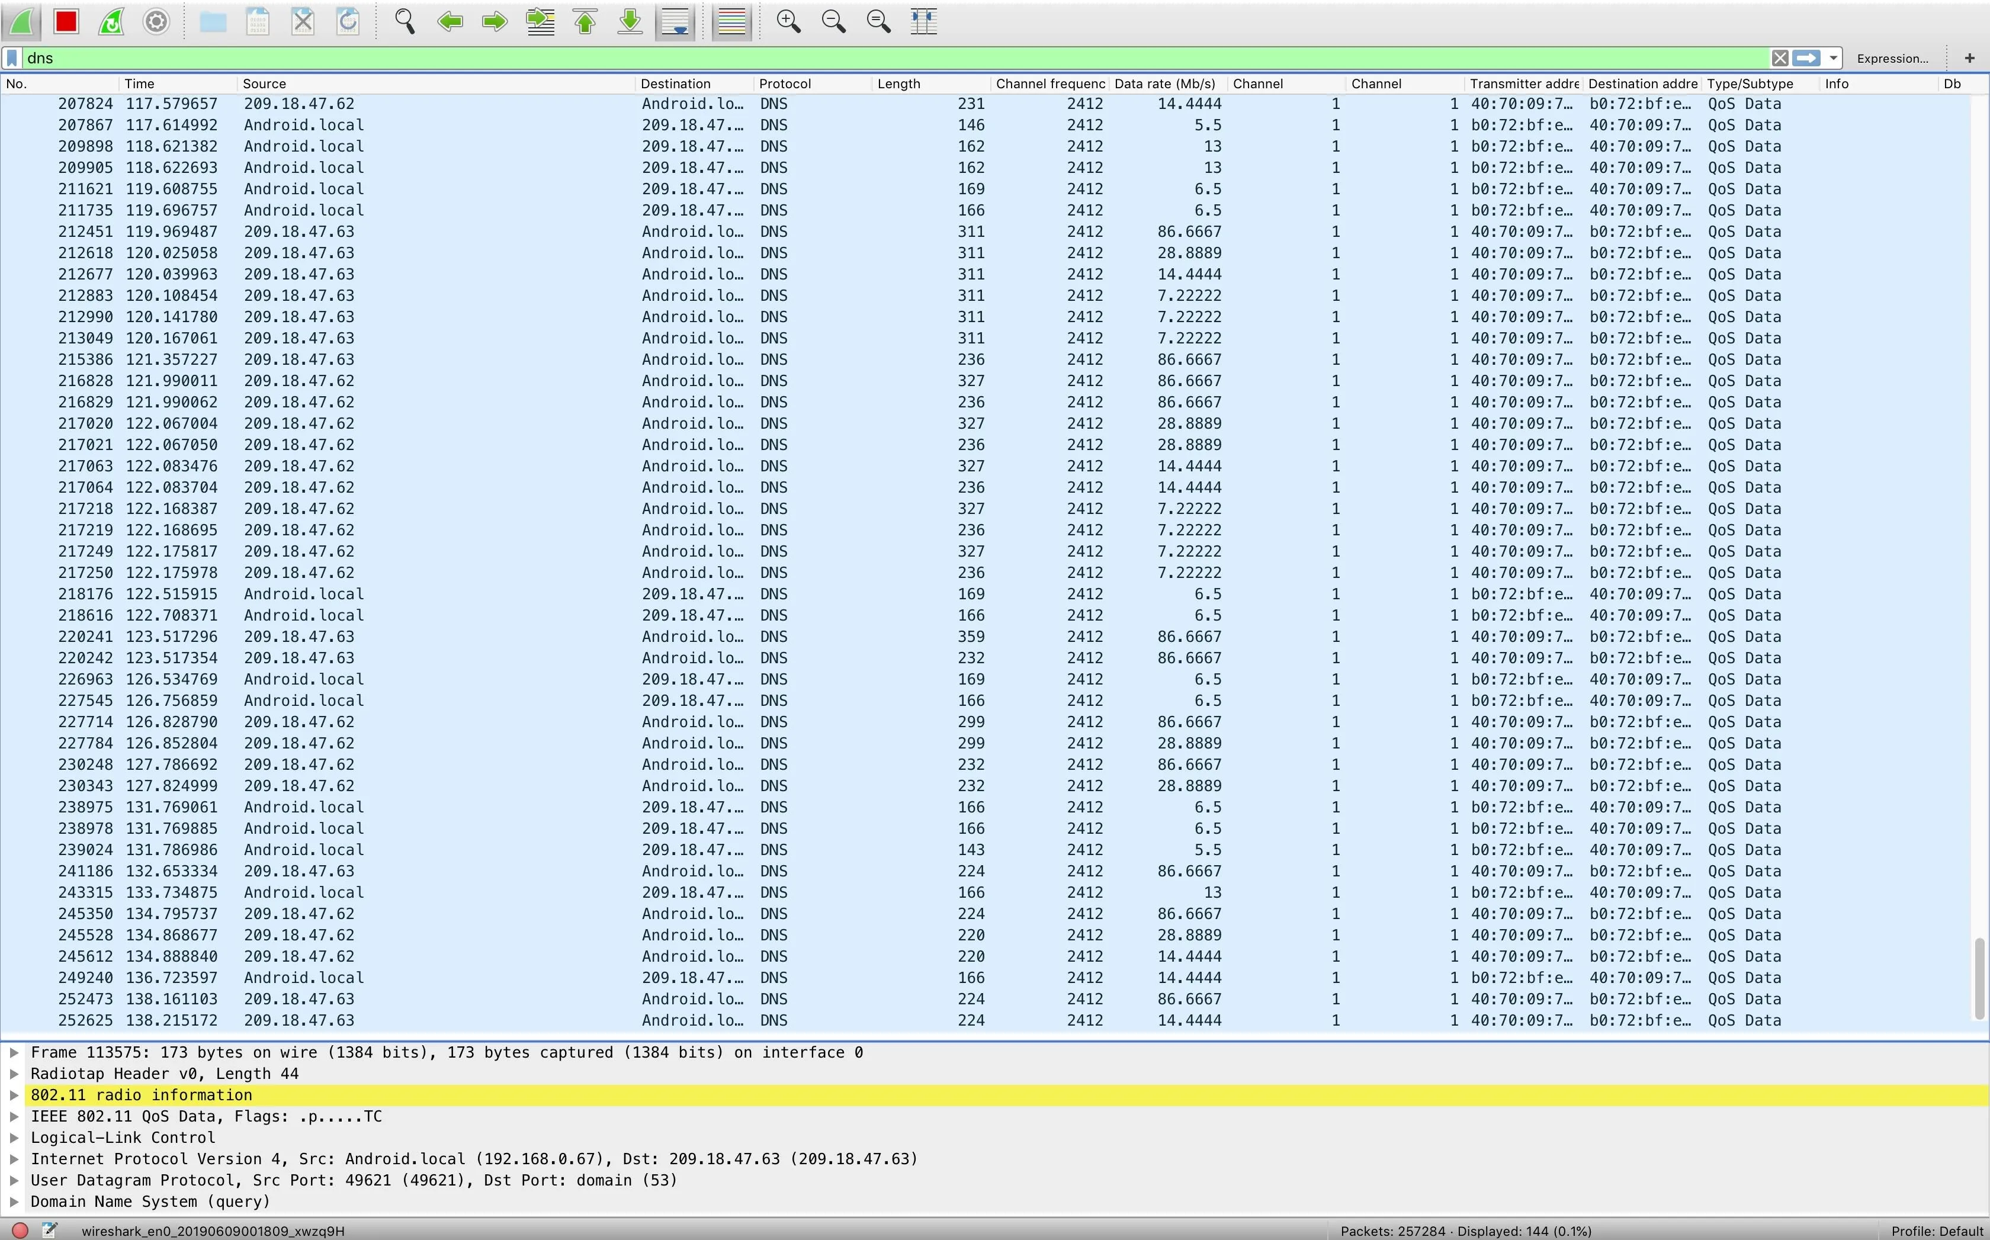This screenshot has height=1240, width=1990.
Task: Select packet 220241 with length 359
Action: point(984,637)
